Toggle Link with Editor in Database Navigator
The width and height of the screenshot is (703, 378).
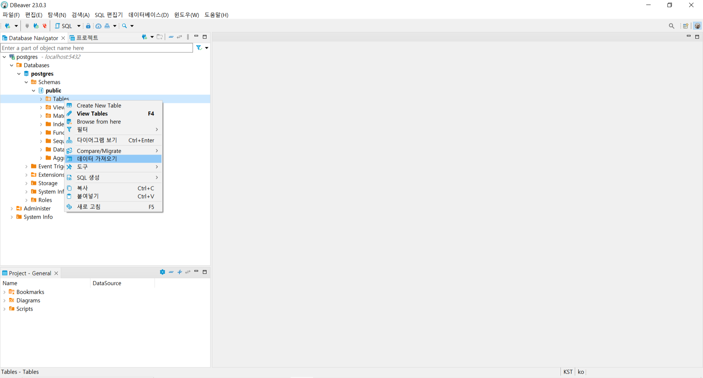[x=179, y=37]
